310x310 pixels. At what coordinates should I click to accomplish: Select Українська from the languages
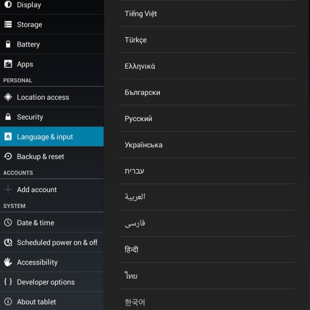pyautogui.click(x=206, y=145)
